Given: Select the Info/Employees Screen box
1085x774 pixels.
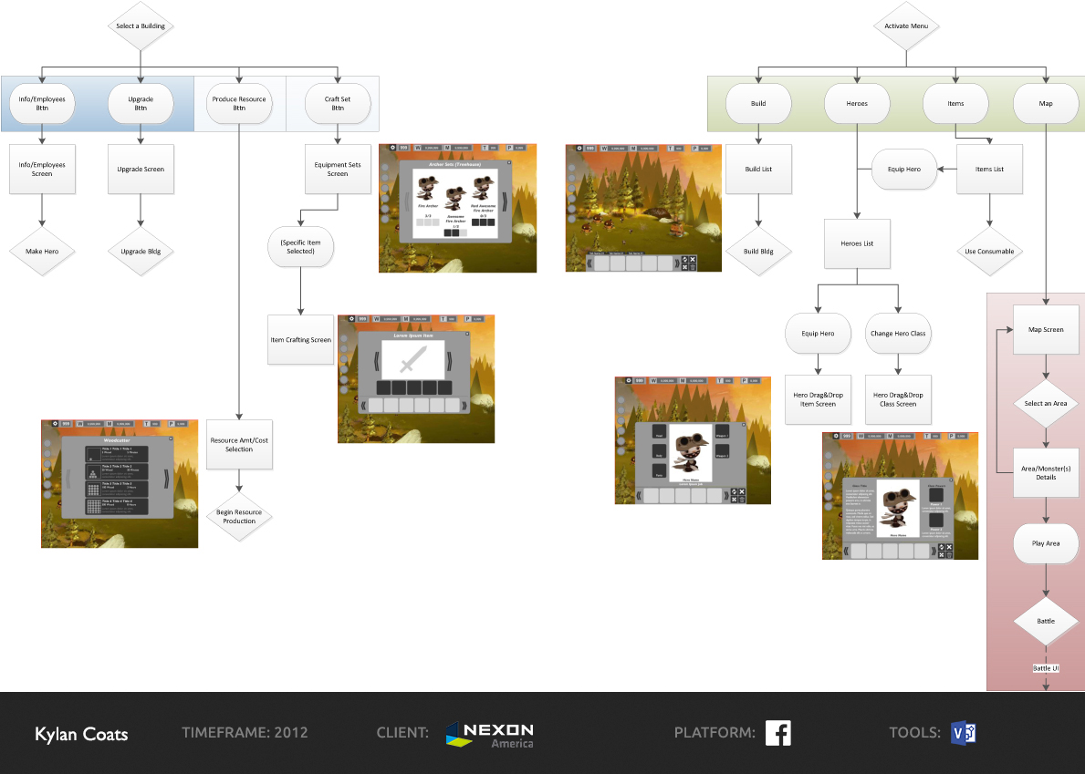Looking at the screenshot, I should coord(42,170).
